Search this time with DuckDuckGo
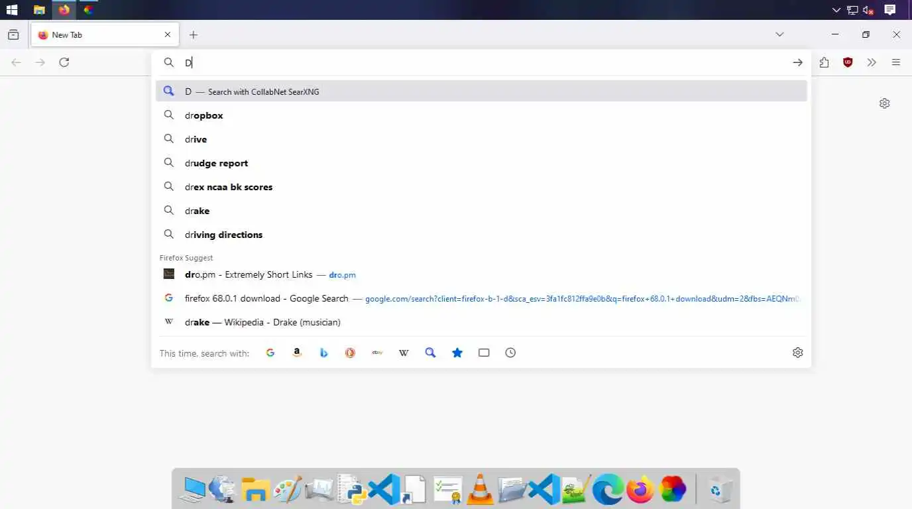Image resolution: width=912 pixels, height=509 pixels. point(350,353)
